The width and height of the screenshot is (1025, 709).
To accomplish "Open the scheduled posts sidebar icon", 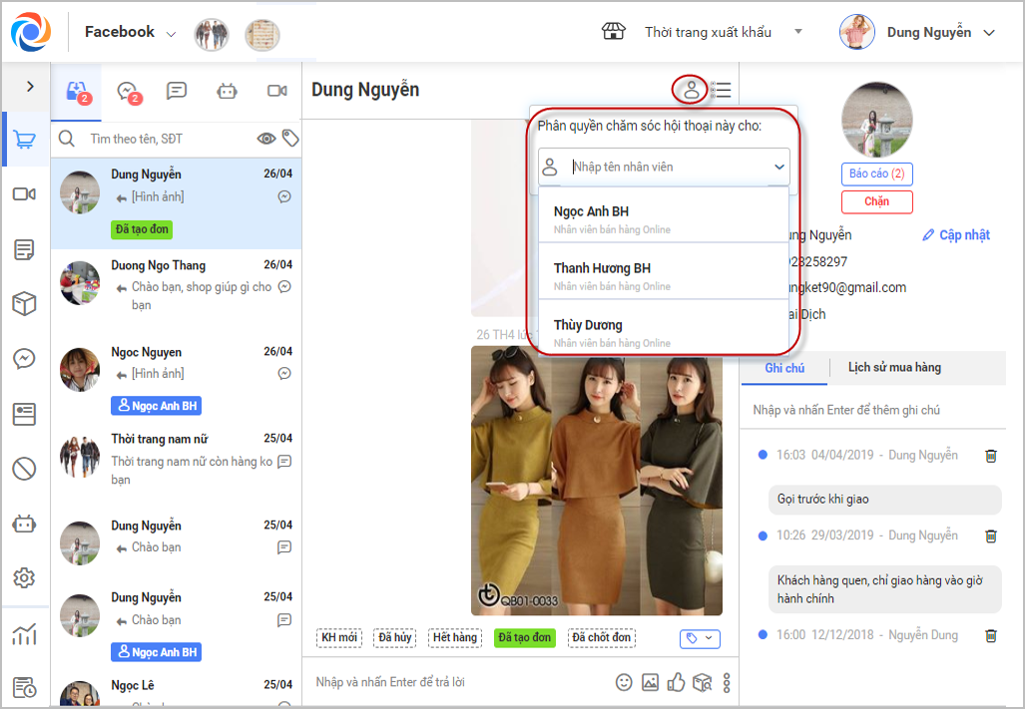I will point(24,687).
